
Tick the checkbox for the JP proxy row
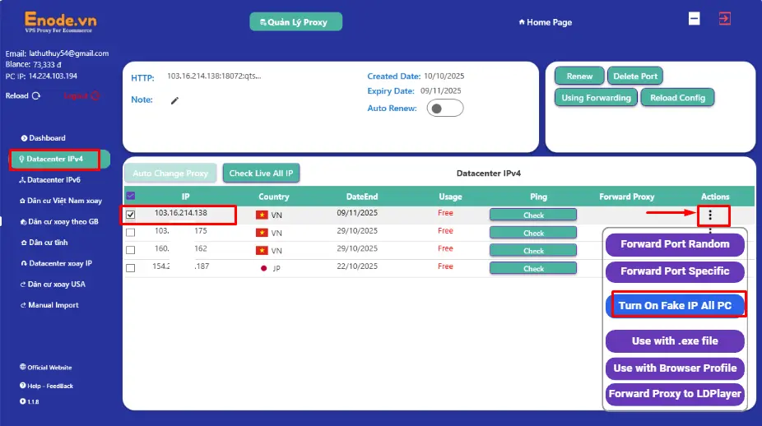tap(130, 267)
